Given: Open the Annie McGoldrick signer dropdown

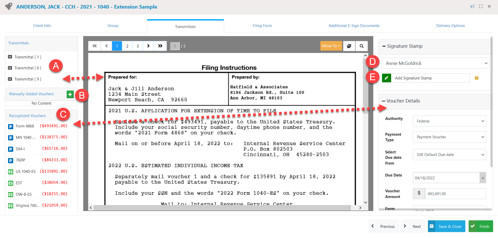Looking at the screenshot, I should pyautogui.click(x=435, y=63).
